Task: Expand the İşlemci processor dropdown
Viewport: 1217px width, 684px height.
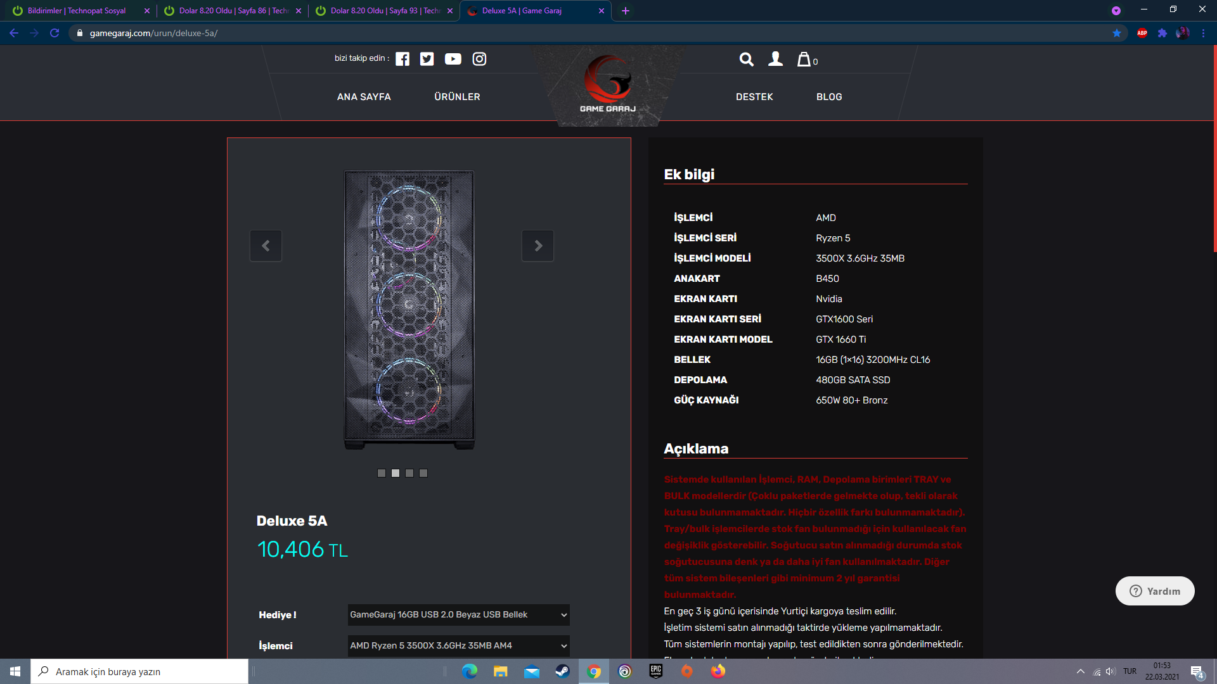Action: pos(458,645)
